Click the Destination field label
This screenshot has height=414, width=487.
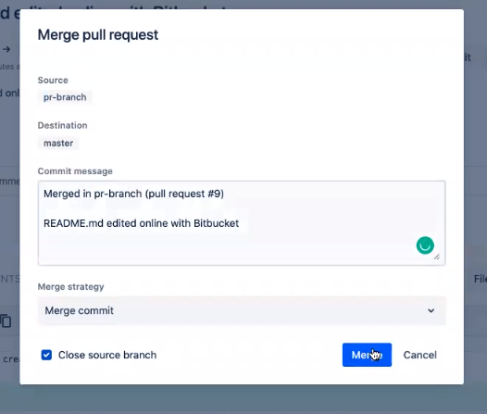[62, 125]
